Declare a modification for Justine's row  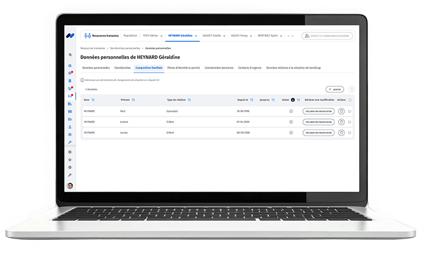pos(319,122)
